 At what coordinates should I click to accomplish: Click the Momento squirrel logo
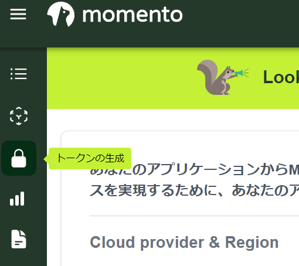point(61,14)
